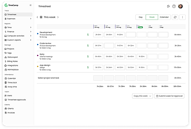Click the Projects folder icon
The image size is (191, 129).
tap(6, 49)
